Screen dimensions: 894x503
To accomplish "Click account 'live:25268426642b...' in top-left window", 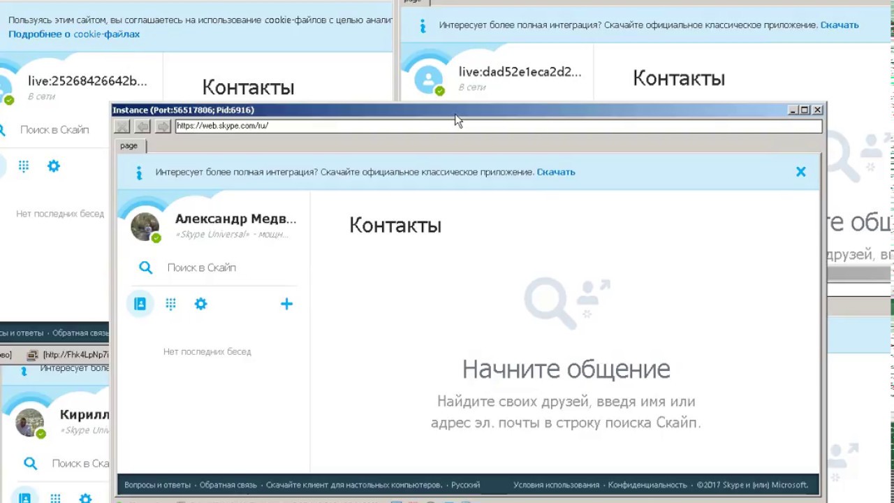I will [x=87, y=81].
